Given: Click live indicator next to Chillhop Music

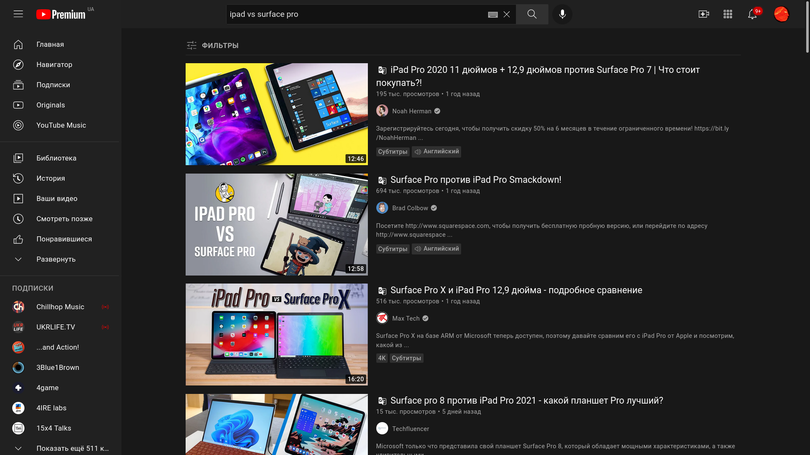Looking at the screenshot, I should 105,307.
